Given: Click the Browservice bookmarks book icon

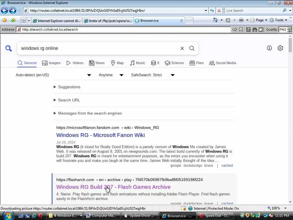Looking at the screenshot, I should coord(248,30).
